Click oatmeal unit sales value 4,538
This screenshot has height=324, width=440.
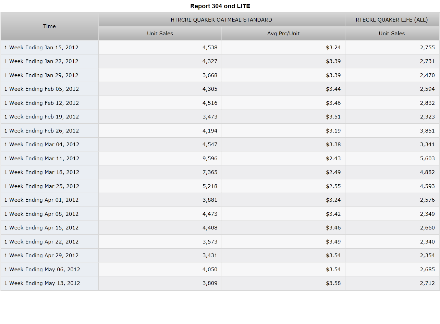(x=210, y=48)
